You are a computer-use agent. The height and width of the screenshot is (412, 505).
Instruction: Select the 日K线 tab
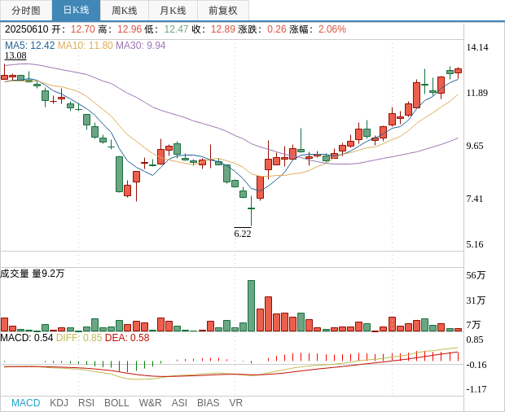pyautogui.click(x=76, y=11)
